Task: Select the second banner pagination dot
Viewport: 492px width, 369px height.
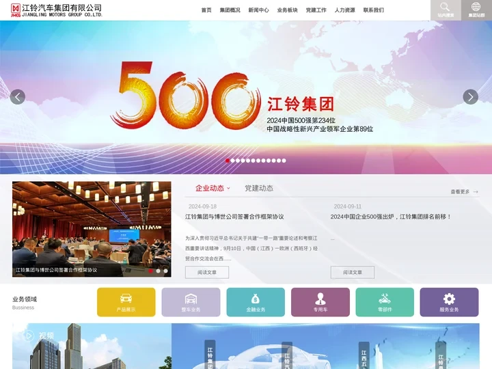Action: [232, 161]
